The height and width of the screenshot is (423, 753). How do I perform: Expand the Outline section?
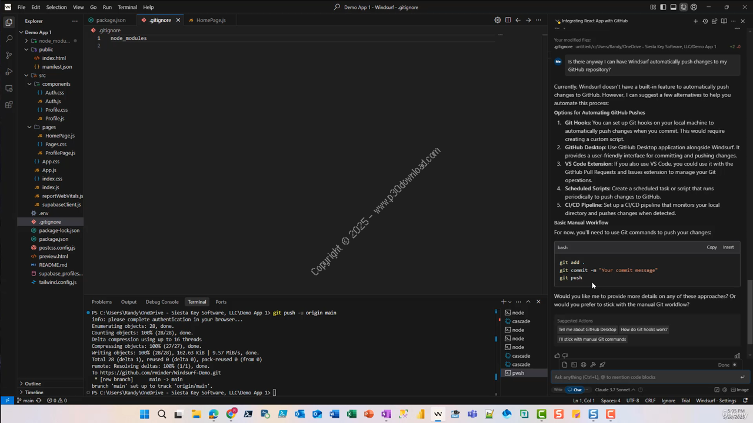pos(50,384)
